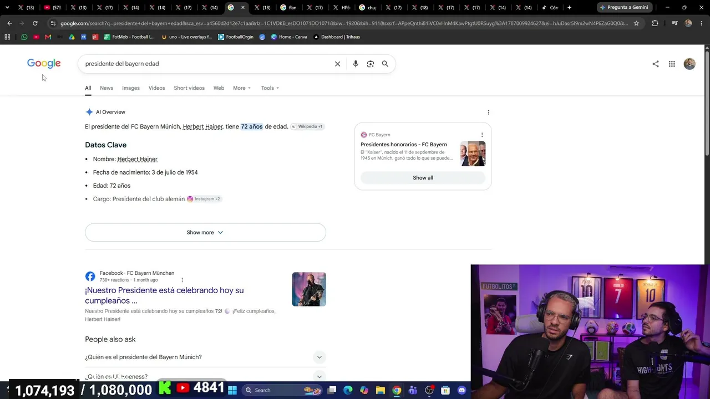Open "Presidentes honorarios - FC Bayern" link
The image size is (710, 399).
(404, 145)
